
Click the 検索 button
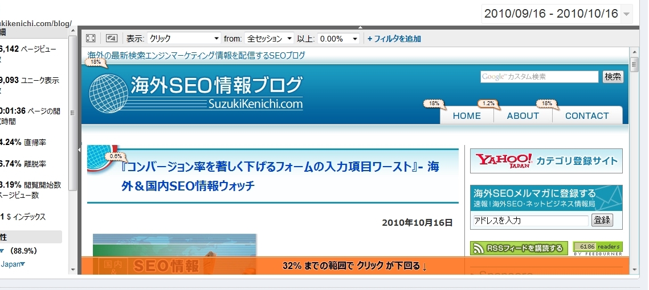point(613,76)
